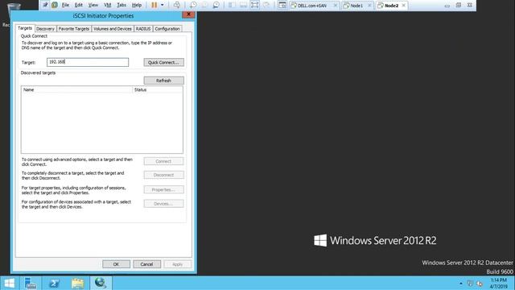
Task: Click the iSCSI Initiator taskbar globe icon
Action: pos(101,283)
